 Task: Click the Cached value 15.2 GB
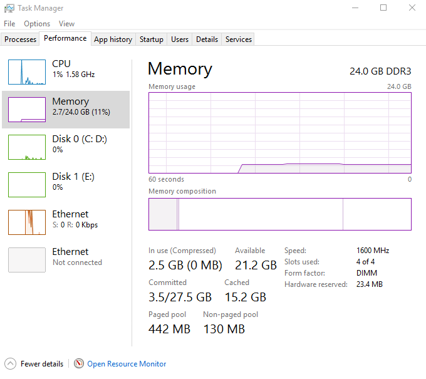[245, 297]
